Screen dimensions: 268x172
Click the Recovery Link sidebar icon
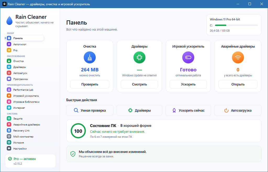pyautogui.click(x=9, y=130)
